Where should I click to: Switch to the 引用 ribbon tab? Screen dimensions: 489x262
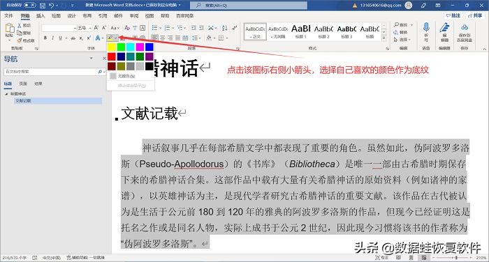103,15
